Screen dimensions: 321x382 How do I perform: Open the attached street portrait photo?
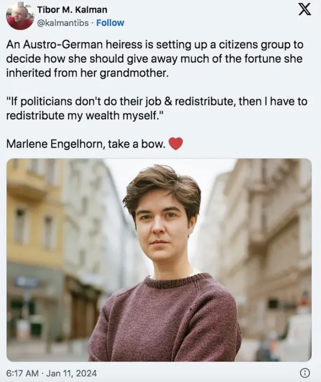pyautogui.click(x=159, y=260)
